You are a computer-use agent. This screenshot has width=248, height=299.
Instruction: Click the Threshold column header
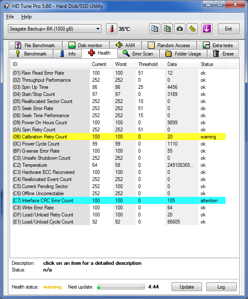(150, 64)
